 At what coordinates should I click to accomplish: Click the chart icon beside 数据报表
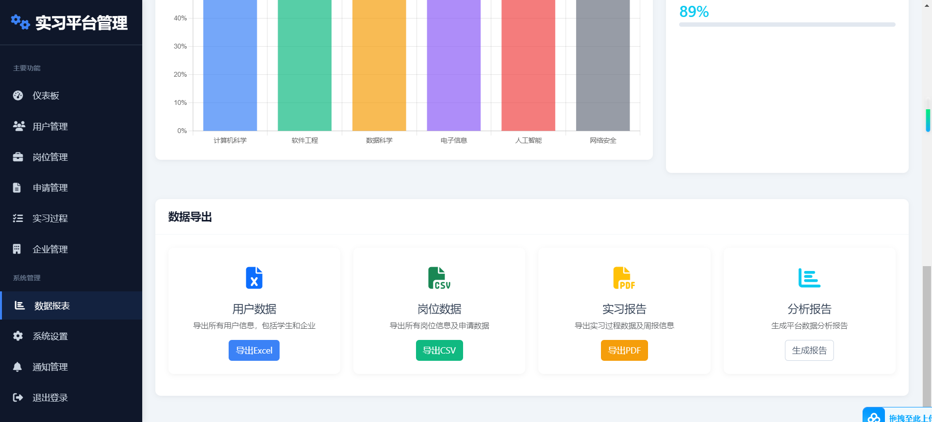tap(19, 305)
